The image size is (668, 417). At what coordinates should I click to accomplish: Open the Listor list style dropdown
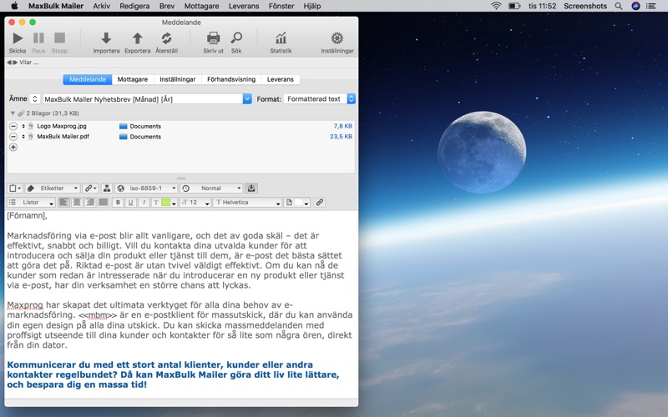31,203
